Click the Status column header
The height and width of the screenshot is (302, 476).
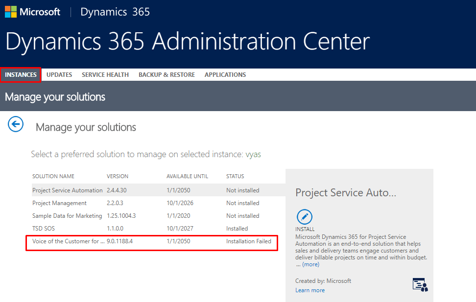click(x=235, y=176)
